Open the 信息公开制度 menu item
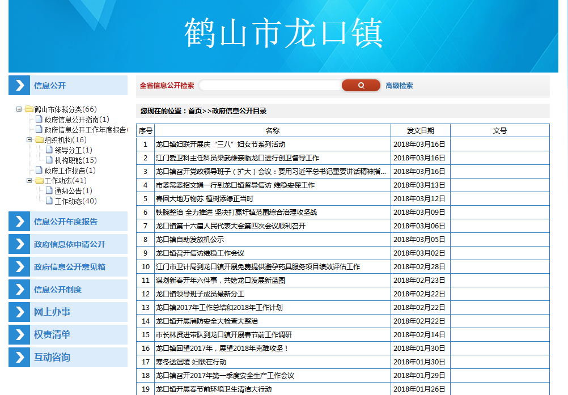The image size is (568, 395). click(x=58, y=290)
